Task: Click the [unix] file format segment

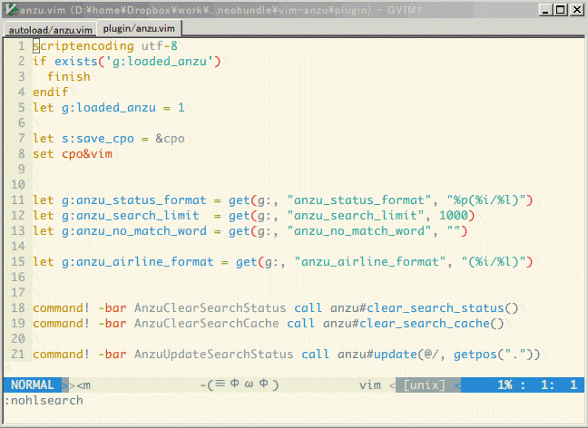Action: [x=425, y=384]
